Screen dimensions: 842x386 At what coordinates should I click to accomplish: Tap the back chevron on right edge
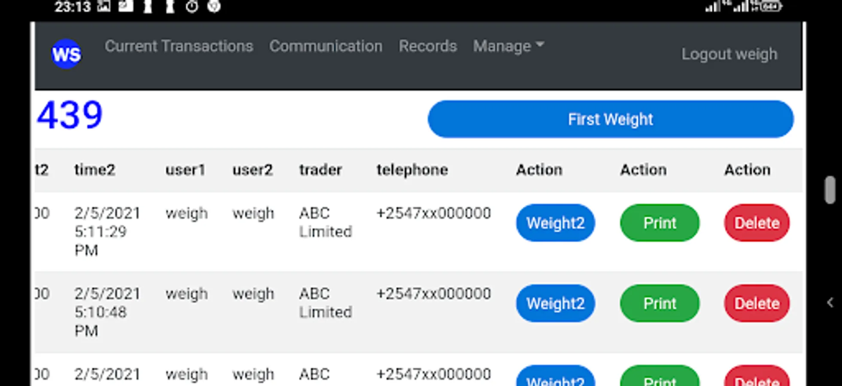tap(830, 303)
